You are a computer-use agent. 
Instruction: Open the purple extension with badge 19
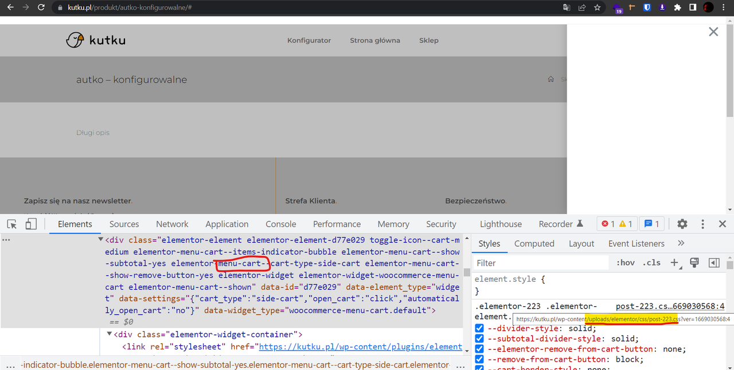[618, 8]
